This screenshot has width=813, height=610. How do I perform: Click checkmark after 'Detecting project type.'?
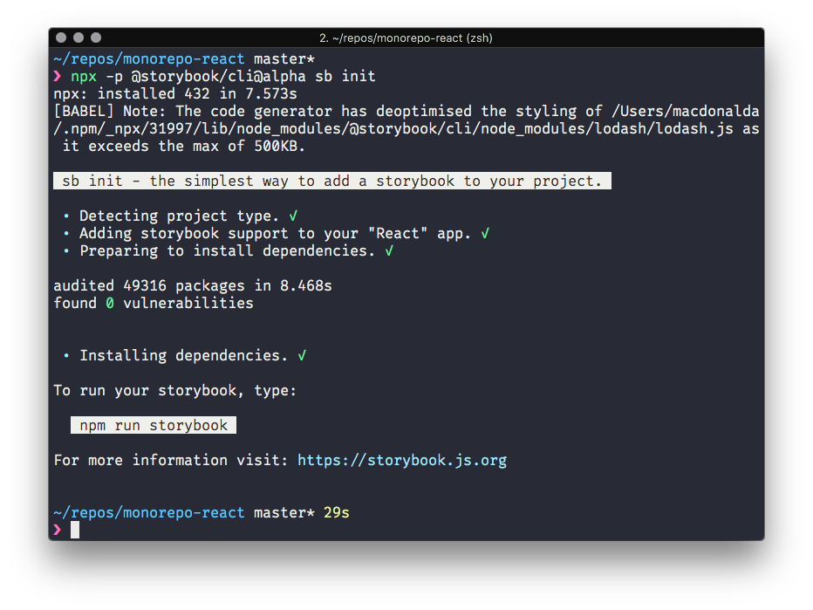coord(293,216)
